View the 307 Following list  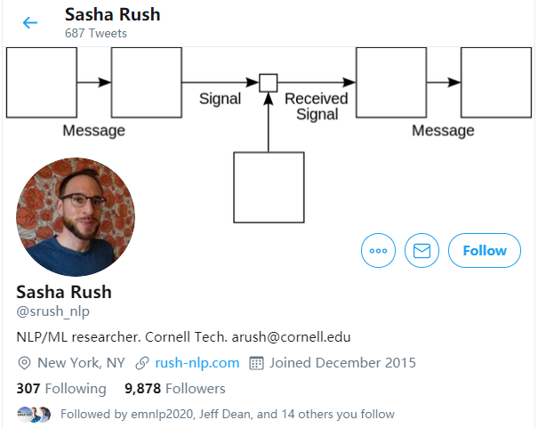60,389
